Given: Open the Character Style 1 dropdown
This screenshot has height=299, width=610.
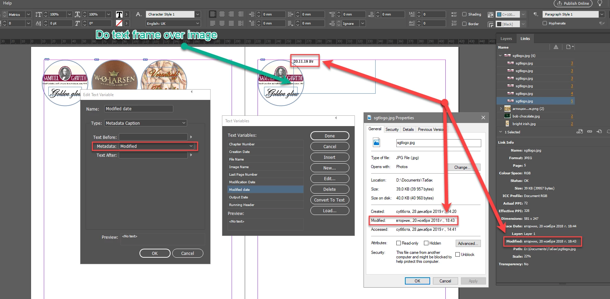Looking at the screenshot, I should 197,14.
